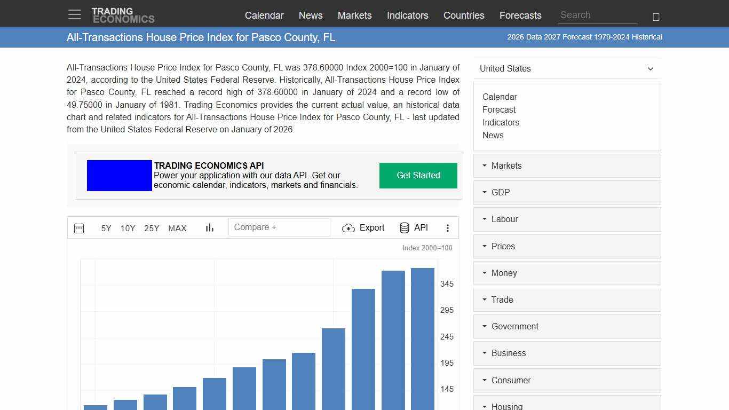This screenshot has width=729, height=410.
Task: Click the Get Started button
Action: (418, 175)
